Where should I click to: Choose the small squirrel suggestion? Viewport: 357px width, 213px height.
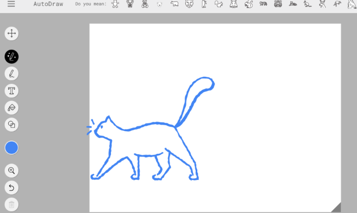[218, 4]
